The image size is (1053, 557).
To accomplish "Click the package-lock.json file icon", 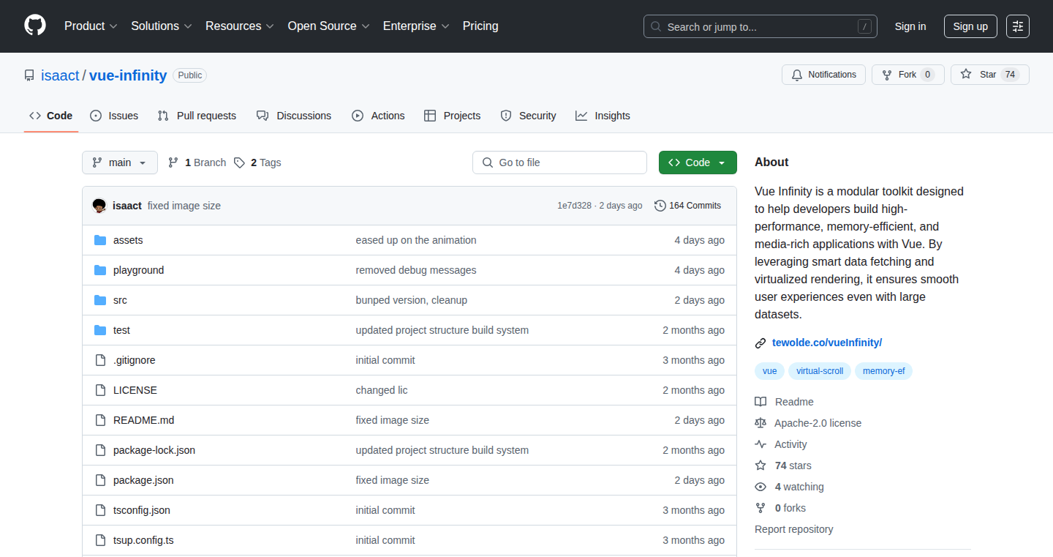I will coord(100,450).
